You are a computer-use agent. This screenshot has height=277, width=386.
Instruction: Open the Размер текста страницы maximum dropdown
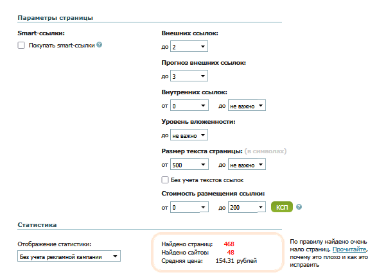point(247,165)
